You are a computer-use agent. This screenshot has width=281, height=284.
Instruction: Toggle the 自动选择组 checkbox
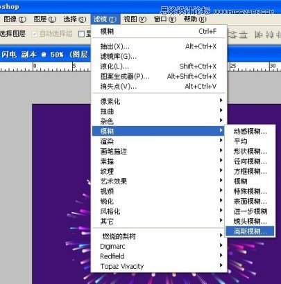point(35,34)
